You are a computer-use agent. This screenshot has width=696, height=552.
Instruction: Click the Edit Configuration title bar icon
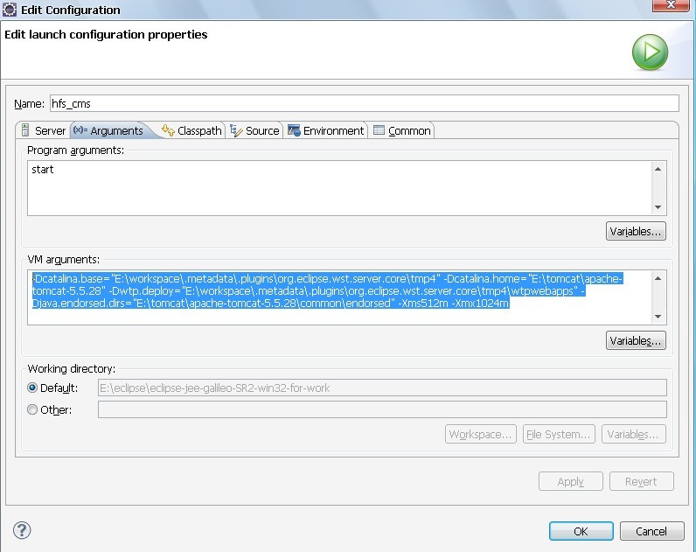tap(10, 10)
